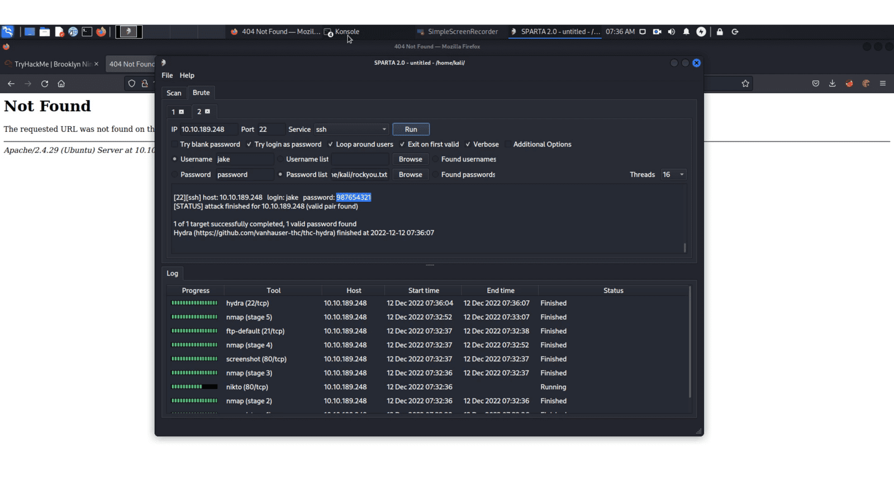
Task: Select the hydra (22/tcp) log row
Action: [428, 303]
